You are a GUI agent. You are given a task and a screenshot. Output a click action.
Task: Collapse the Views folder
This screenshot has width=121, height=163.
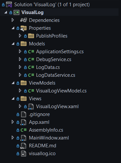(x=13, y=99)
